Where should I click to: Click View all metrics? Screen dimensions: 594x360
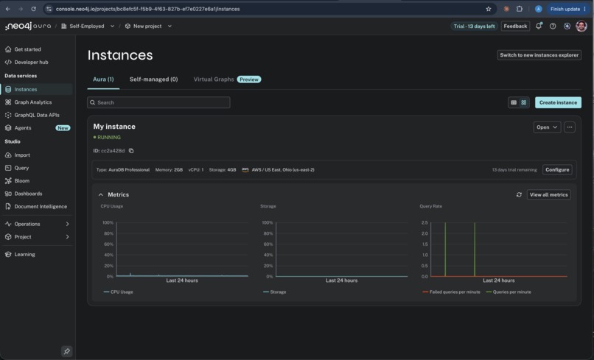(x=548, y=194)
